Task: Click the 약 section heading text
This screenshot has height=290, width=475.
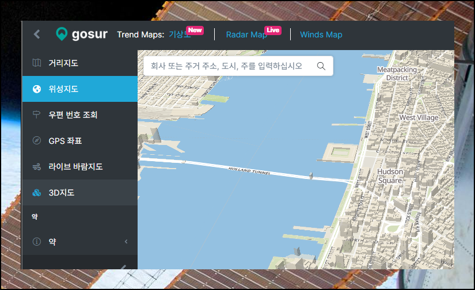Action: [35, 217]
